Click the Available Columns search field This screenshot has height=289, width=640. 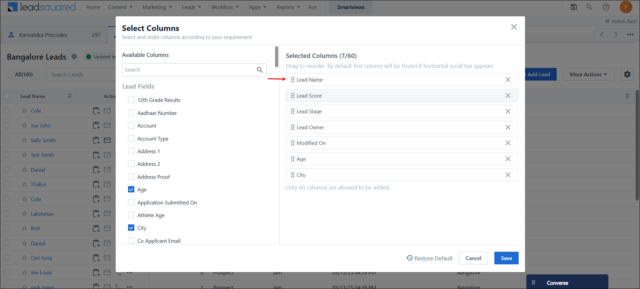point(188,70)
